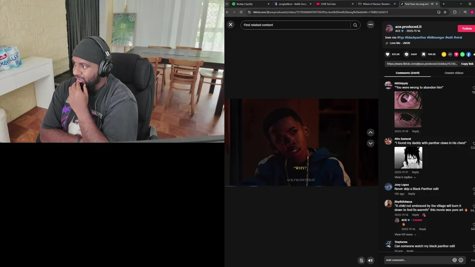
Task: Switch to Barkaa Spotify tab
Action: 250,4
